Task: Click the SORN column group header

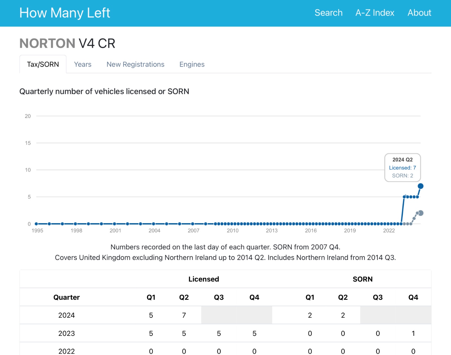Action: [x=362, y=279]
